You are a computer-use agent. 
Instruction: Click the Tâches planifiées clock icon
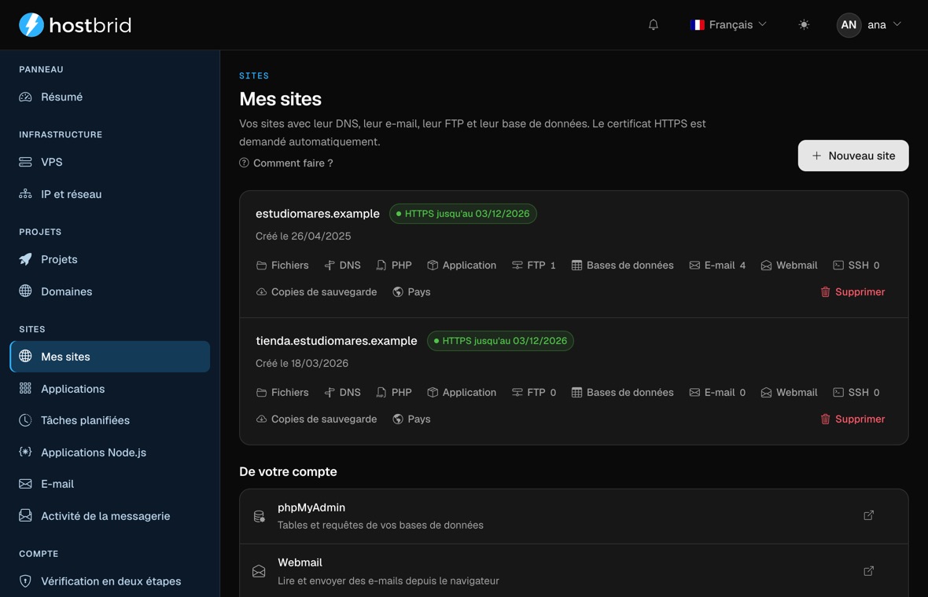[x=25, y=420]
